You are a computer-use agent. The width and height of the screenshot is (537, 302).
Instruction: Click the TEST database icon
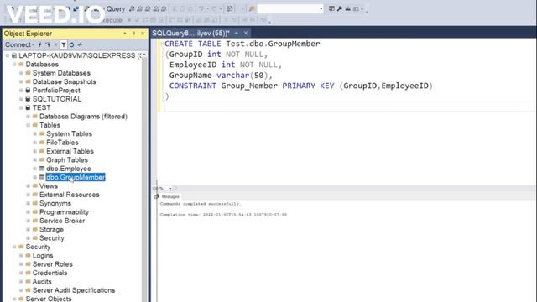[x=28, y=108]
